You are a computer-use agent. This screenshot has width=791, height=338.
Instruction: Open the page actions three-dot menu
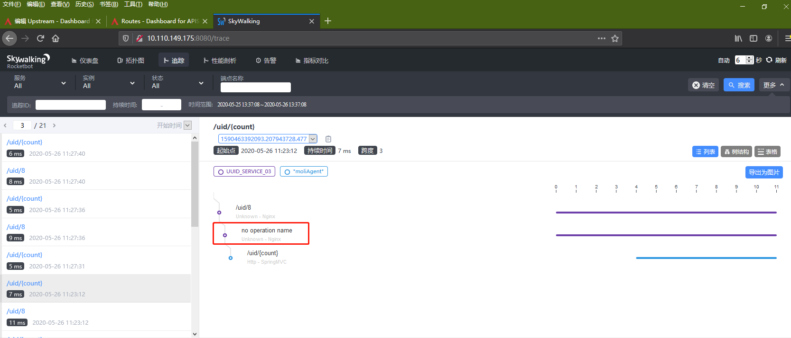tap(602, 38)
